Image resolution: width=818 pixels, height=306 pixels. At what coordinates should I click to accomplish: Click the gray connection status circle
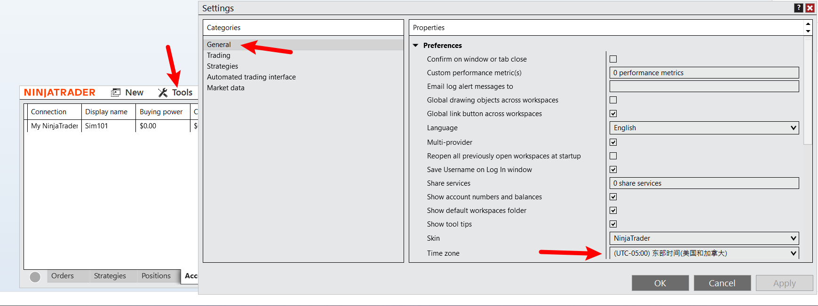click(35, 277)
